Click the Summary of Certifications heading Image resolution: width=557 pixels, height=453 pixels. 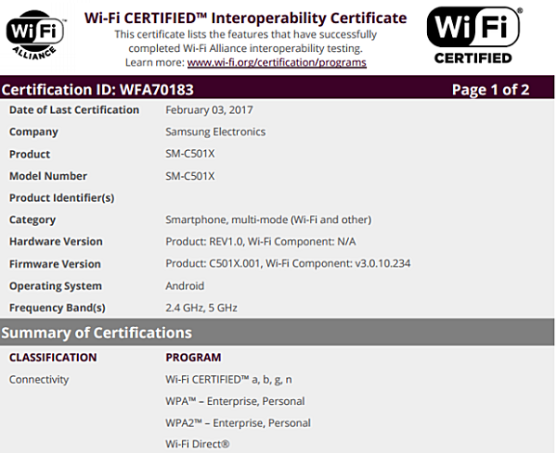(x=97, y=333)
